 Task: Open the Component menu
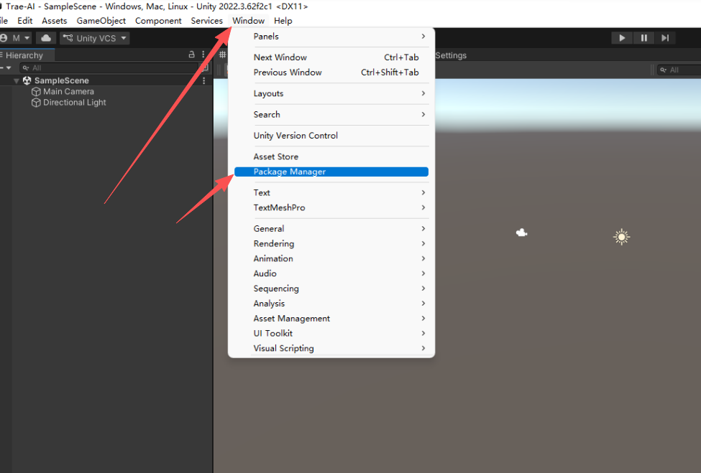coord(158,21)
